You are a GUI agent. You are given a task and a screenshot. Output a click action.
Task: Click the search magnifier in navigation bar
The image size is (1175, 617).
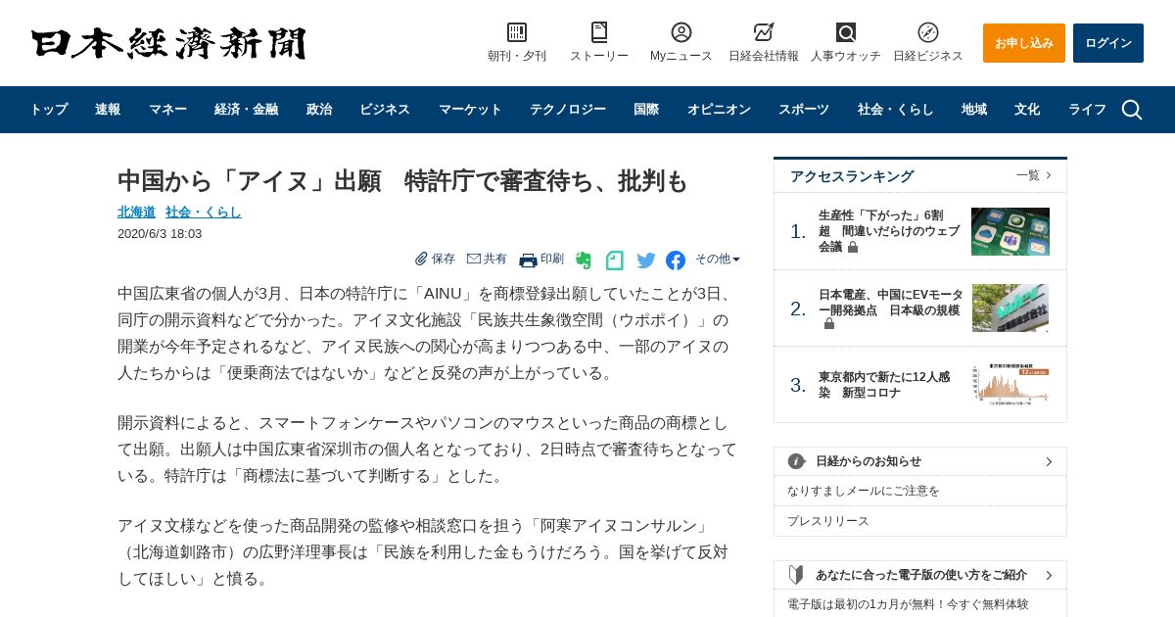pyautogui.click(x=1132, y=110)
